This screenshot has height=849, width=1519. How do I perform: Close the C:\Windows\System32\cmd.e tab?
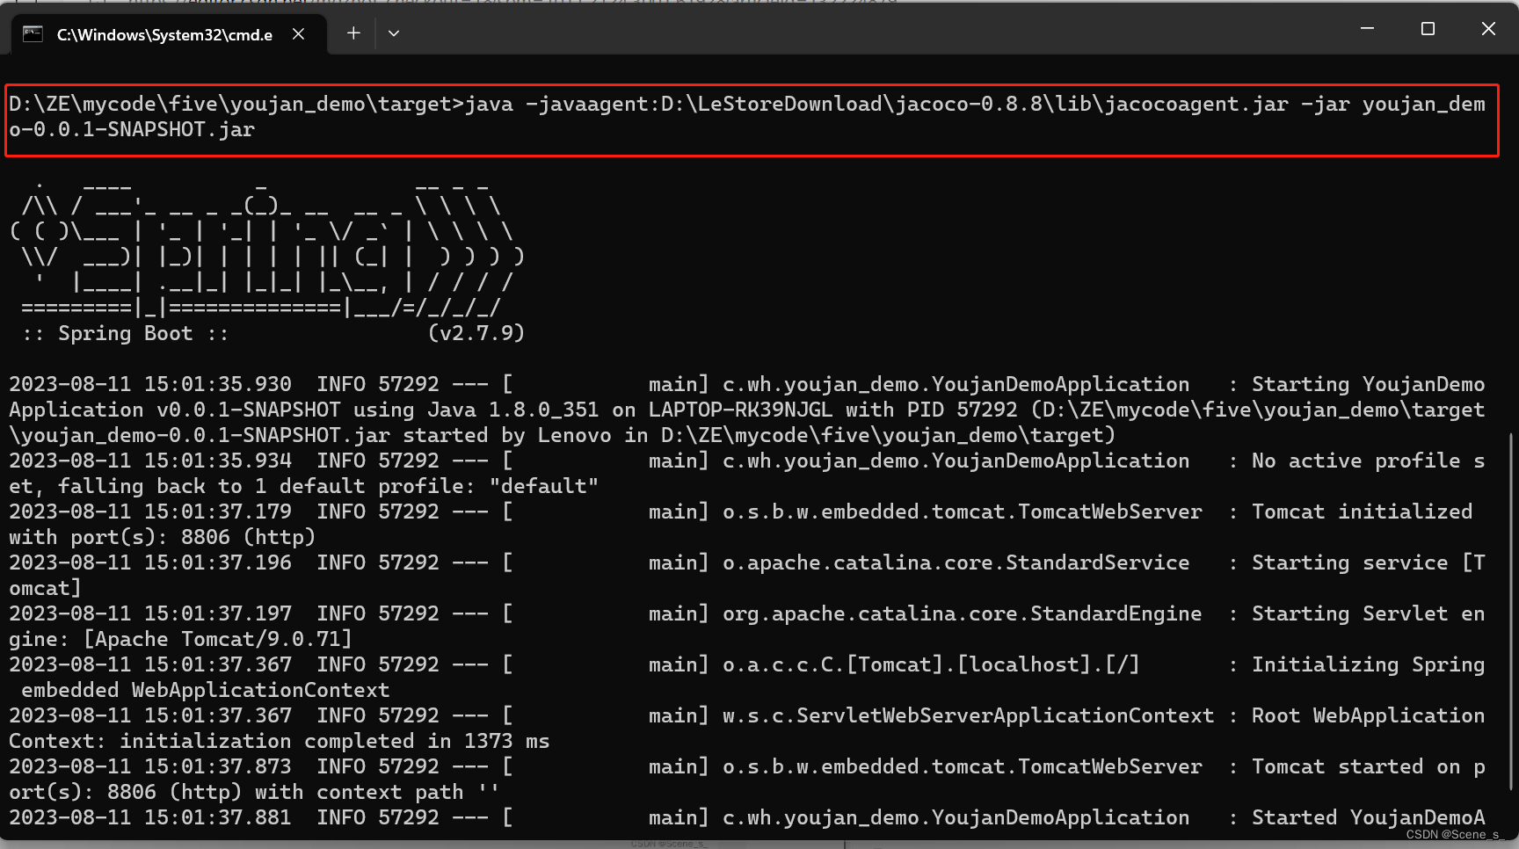(298, 33)
